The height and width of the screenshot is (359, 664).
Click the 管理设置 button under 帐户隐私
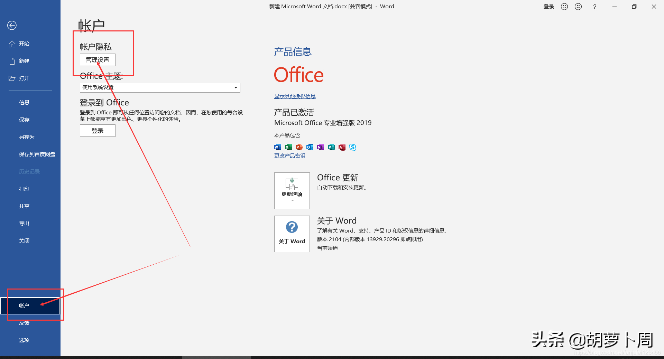click(x=98, y=60)
